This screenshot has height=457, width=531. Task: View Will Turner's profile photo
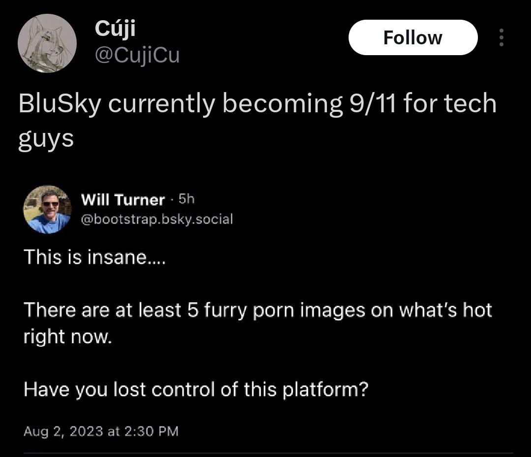coord(47,209)
